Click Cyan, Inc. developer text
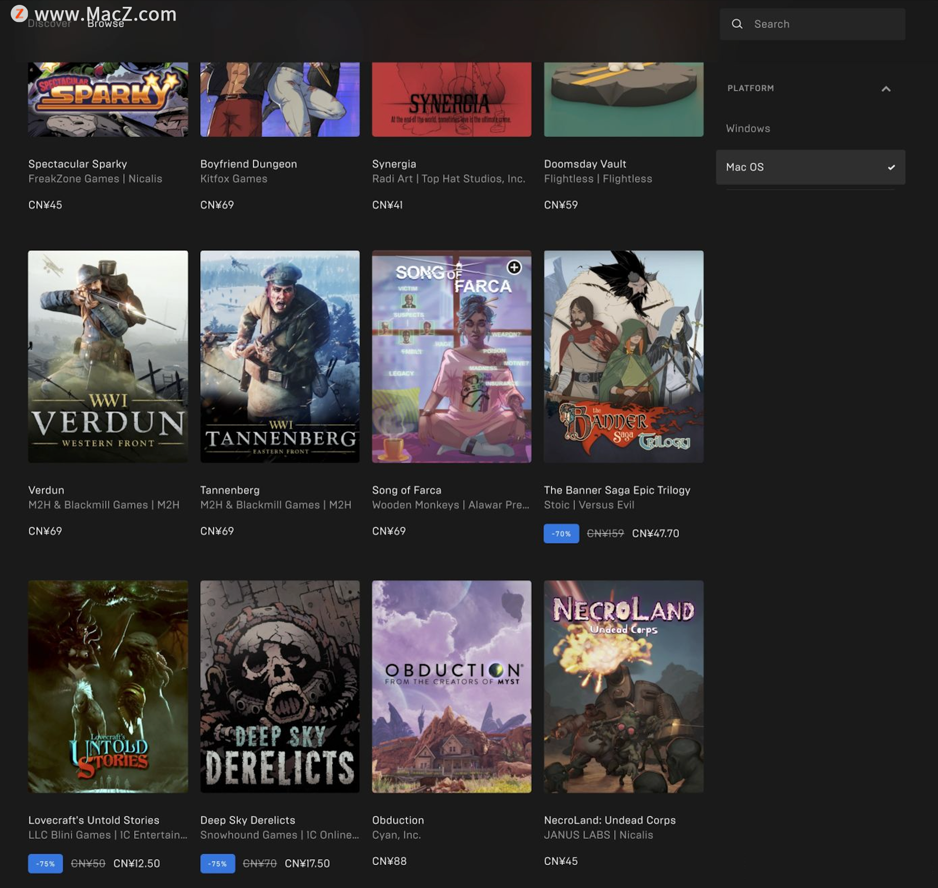This screenshot has height=888, width=938. point(396,835)
